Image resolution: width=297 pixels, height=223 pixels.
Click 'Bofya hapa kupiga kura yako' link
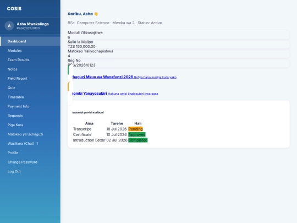pos(155,77)
